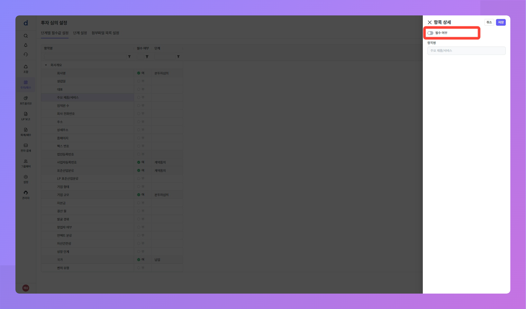Click 납입 stage in 국가 row
Viewport: 526px width, 309px height.
click(157, 260)
